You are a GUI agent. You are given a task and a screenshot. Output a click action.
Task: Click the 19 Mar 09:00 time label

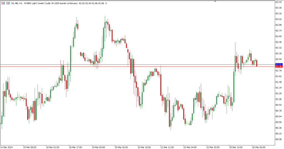(98, 147)
